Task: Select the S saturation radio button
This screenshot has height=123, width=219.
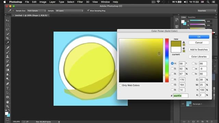Action: [x=172, y=68]
